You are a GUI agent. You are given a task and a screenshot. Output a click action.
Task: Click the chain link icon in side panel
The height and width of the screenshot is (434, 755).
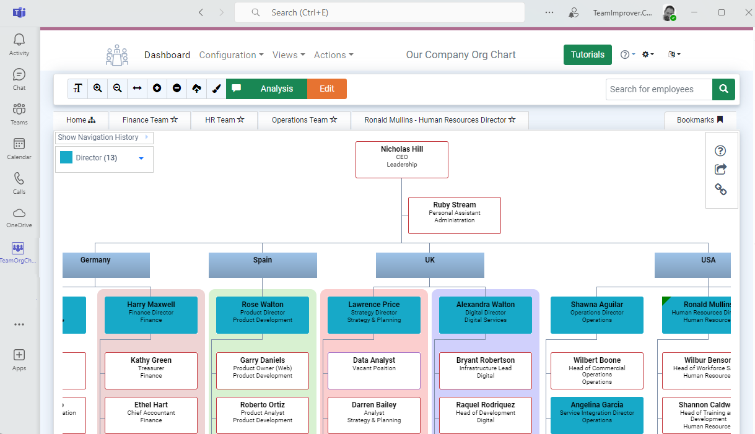coord(720,189)
